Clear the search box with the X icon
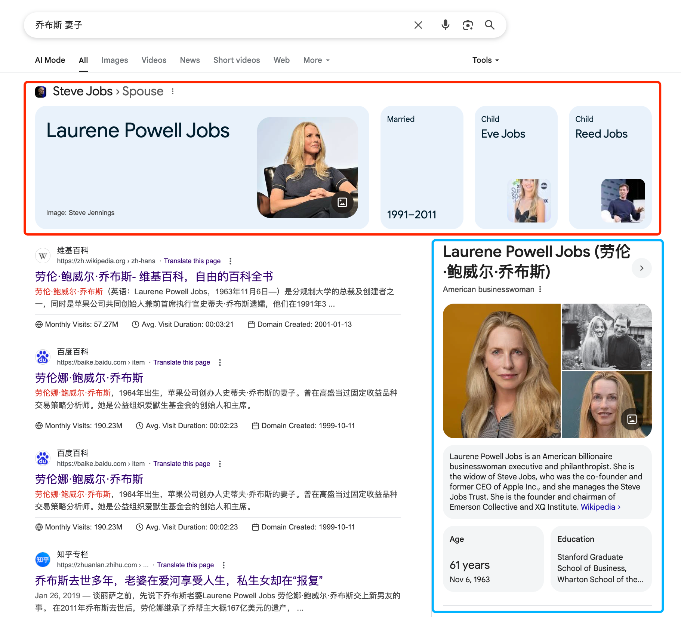This screenshot has width=681, height=617. click(x=418, y=25)
